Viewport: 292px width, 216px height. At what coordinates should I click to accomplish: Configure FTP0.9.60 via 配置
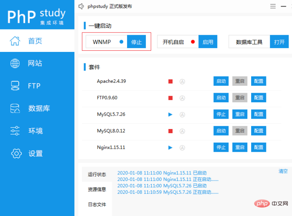tap(259, 98)
